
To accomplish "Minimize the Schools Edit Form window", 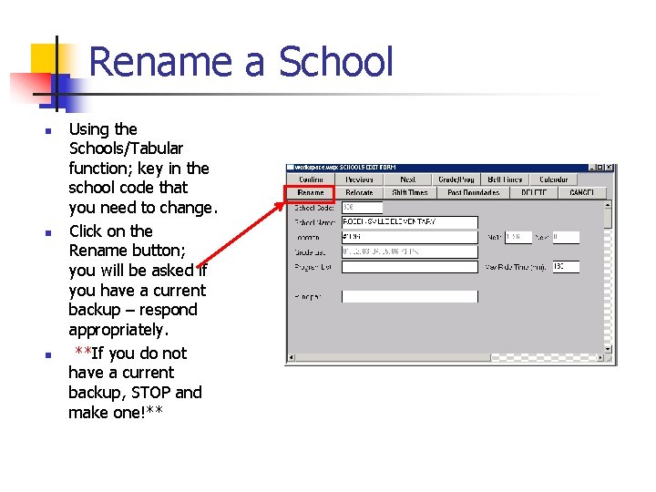I will [x=592, y=168].
